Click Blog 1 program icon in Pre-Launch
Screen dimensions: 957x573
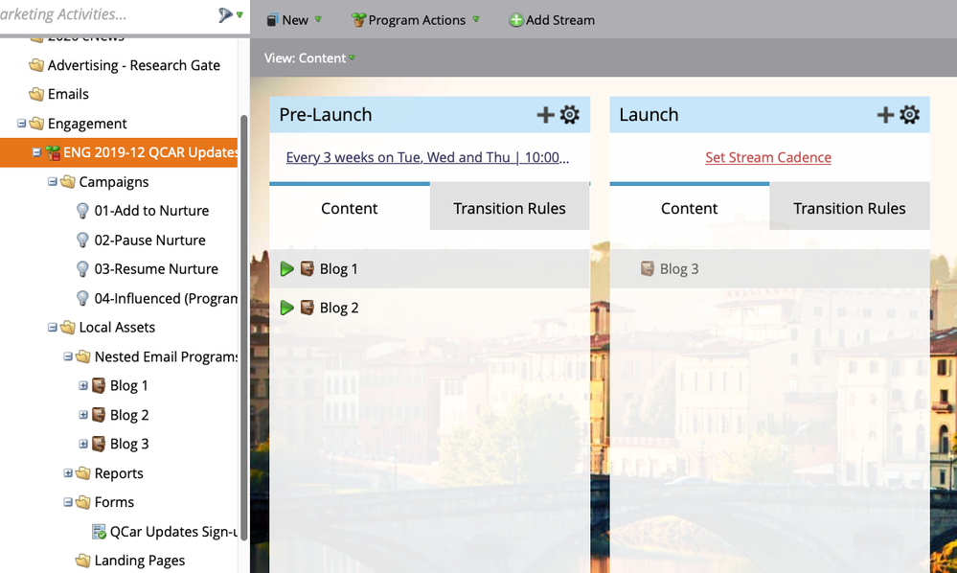308,268
